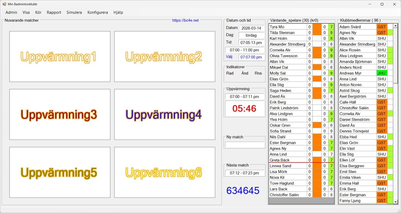Select Amanda Björkman in club members list

point(357,62)
